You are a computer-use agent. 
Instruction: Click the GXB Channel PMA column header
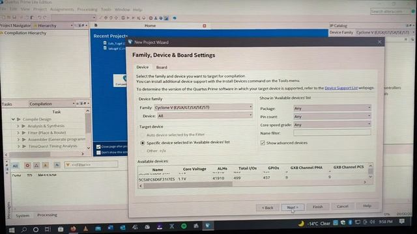[x=306, y=168]
